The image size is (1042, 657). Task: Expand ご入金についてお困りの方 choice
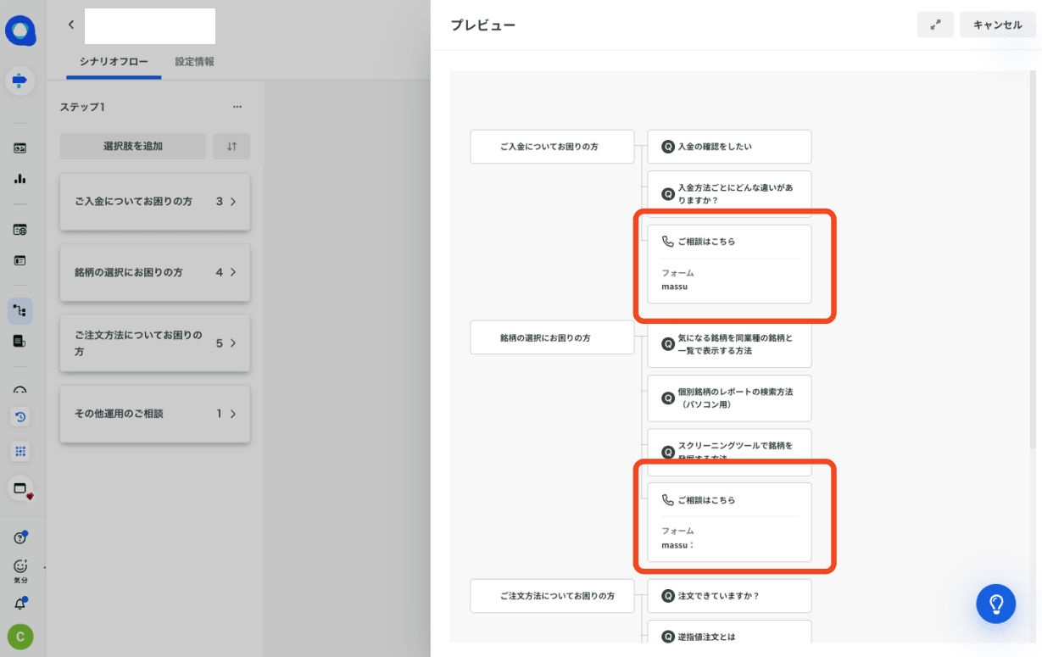click(x=154, y=202)
